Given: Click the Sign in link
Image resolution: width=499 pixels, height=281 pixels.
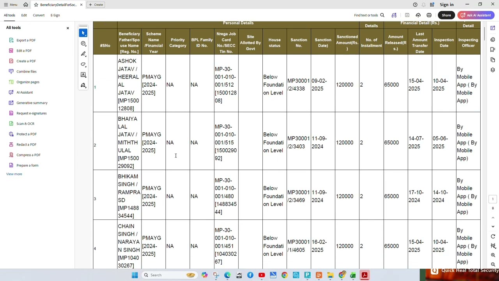Looking at the screenshot, I should tap(446, 5).
